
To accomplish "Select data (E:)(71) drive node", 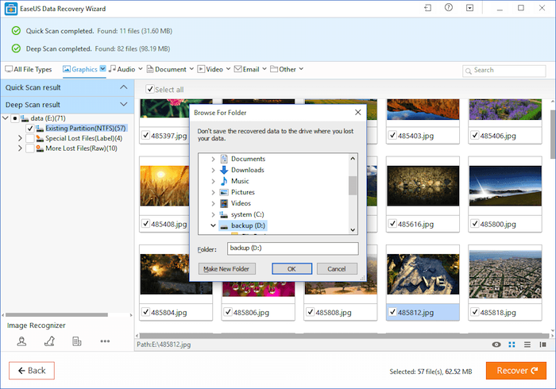I will click(48, 118).
